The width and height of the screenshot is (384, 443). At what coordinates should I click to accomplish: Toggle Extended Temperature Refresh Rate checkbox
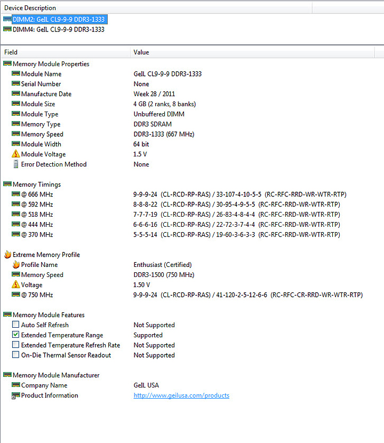16,345
